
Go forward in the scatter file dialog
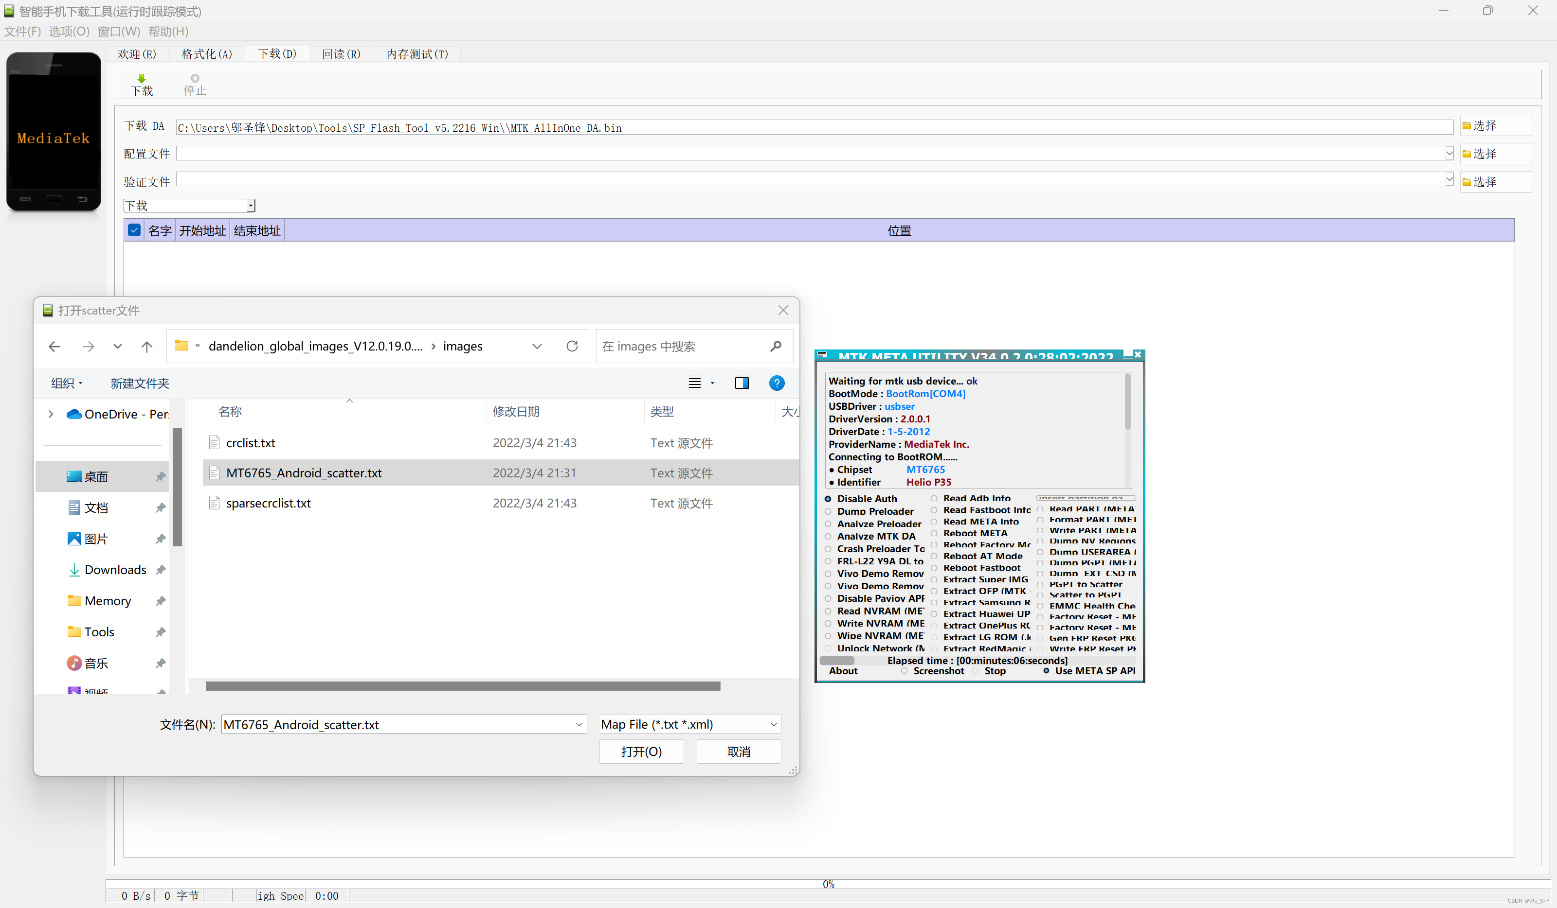coord(89,346)
